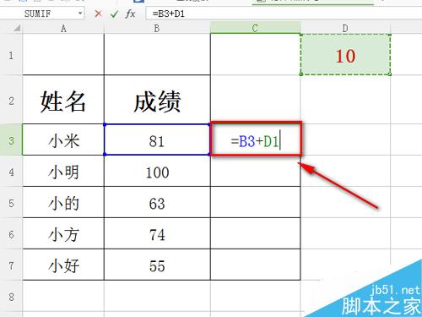Open the fx insert function dialog
This screenshot has width=422, height=317.
pos(130,14)
